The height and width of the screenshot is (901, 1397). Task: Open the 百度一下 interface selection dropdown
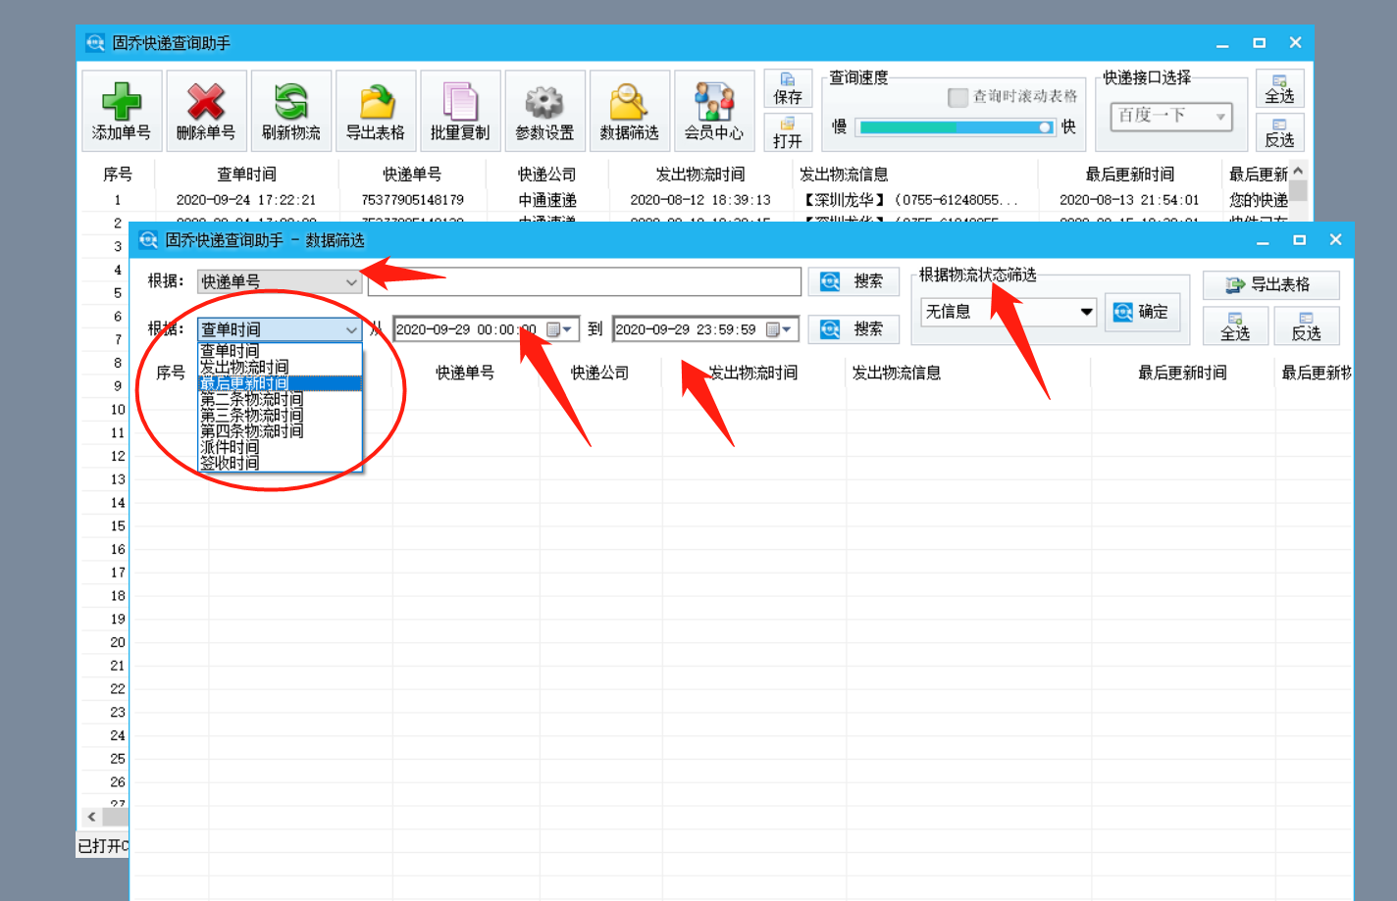(1220, 117)
